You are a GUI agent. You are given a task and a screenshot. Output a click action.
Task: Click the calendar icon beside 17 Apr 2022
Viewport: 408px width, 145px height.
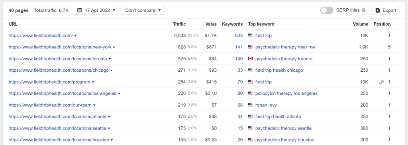[x=80, y=10]
